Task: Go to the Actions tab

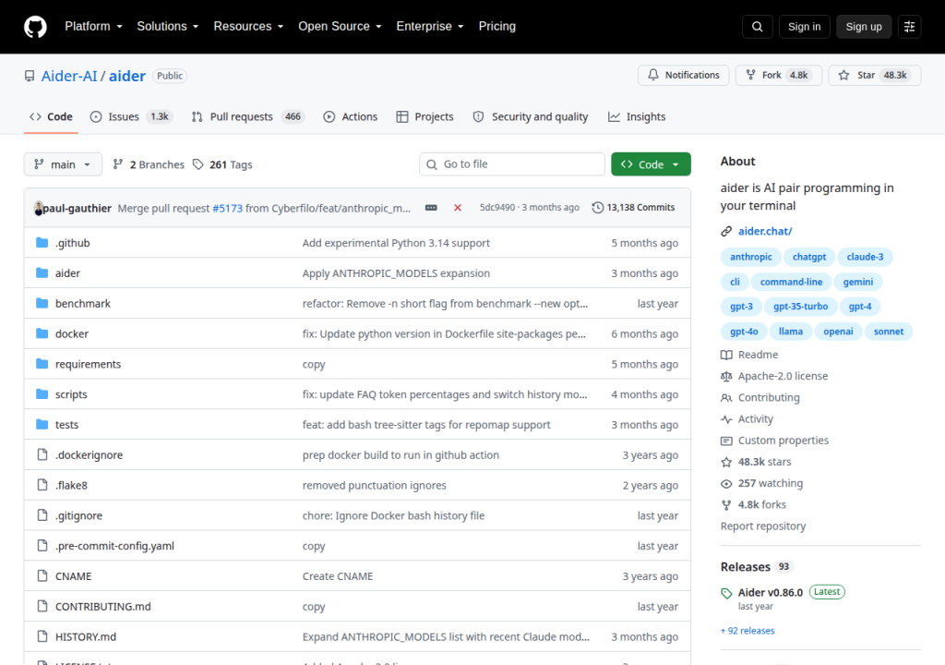Action: pyautogui.click(x=350, y=117)
